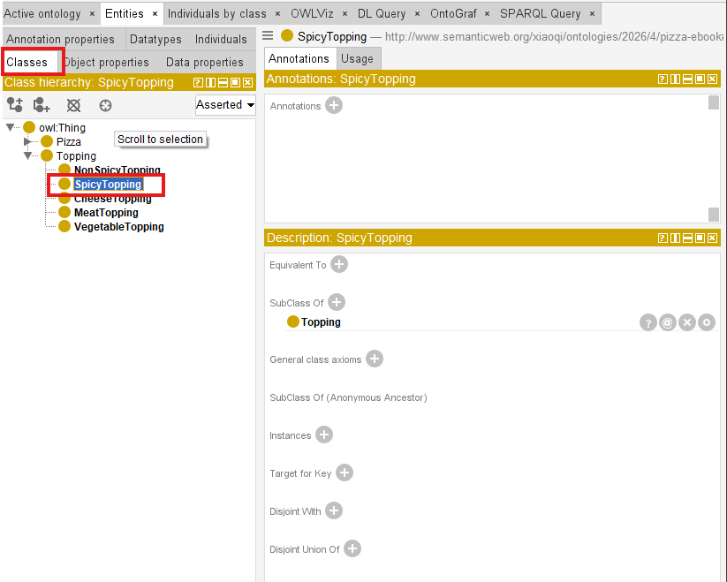Open the OWLViz tab
Image resolution: width=727 pixels, height=582 pixels.
coord(312,14)
